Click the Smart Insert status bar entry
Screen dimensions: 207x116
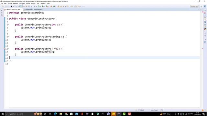point(154,110)
